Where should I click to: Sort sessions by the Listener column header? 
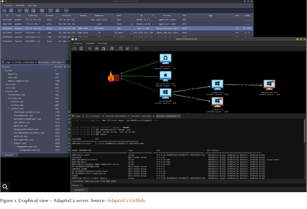(49, 15)
